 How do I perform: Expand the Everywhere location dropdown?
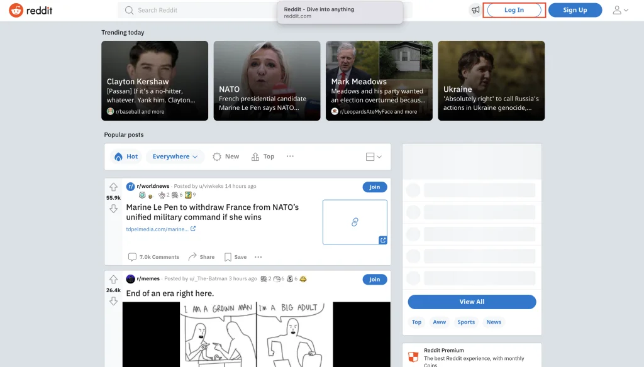[175, 156]
